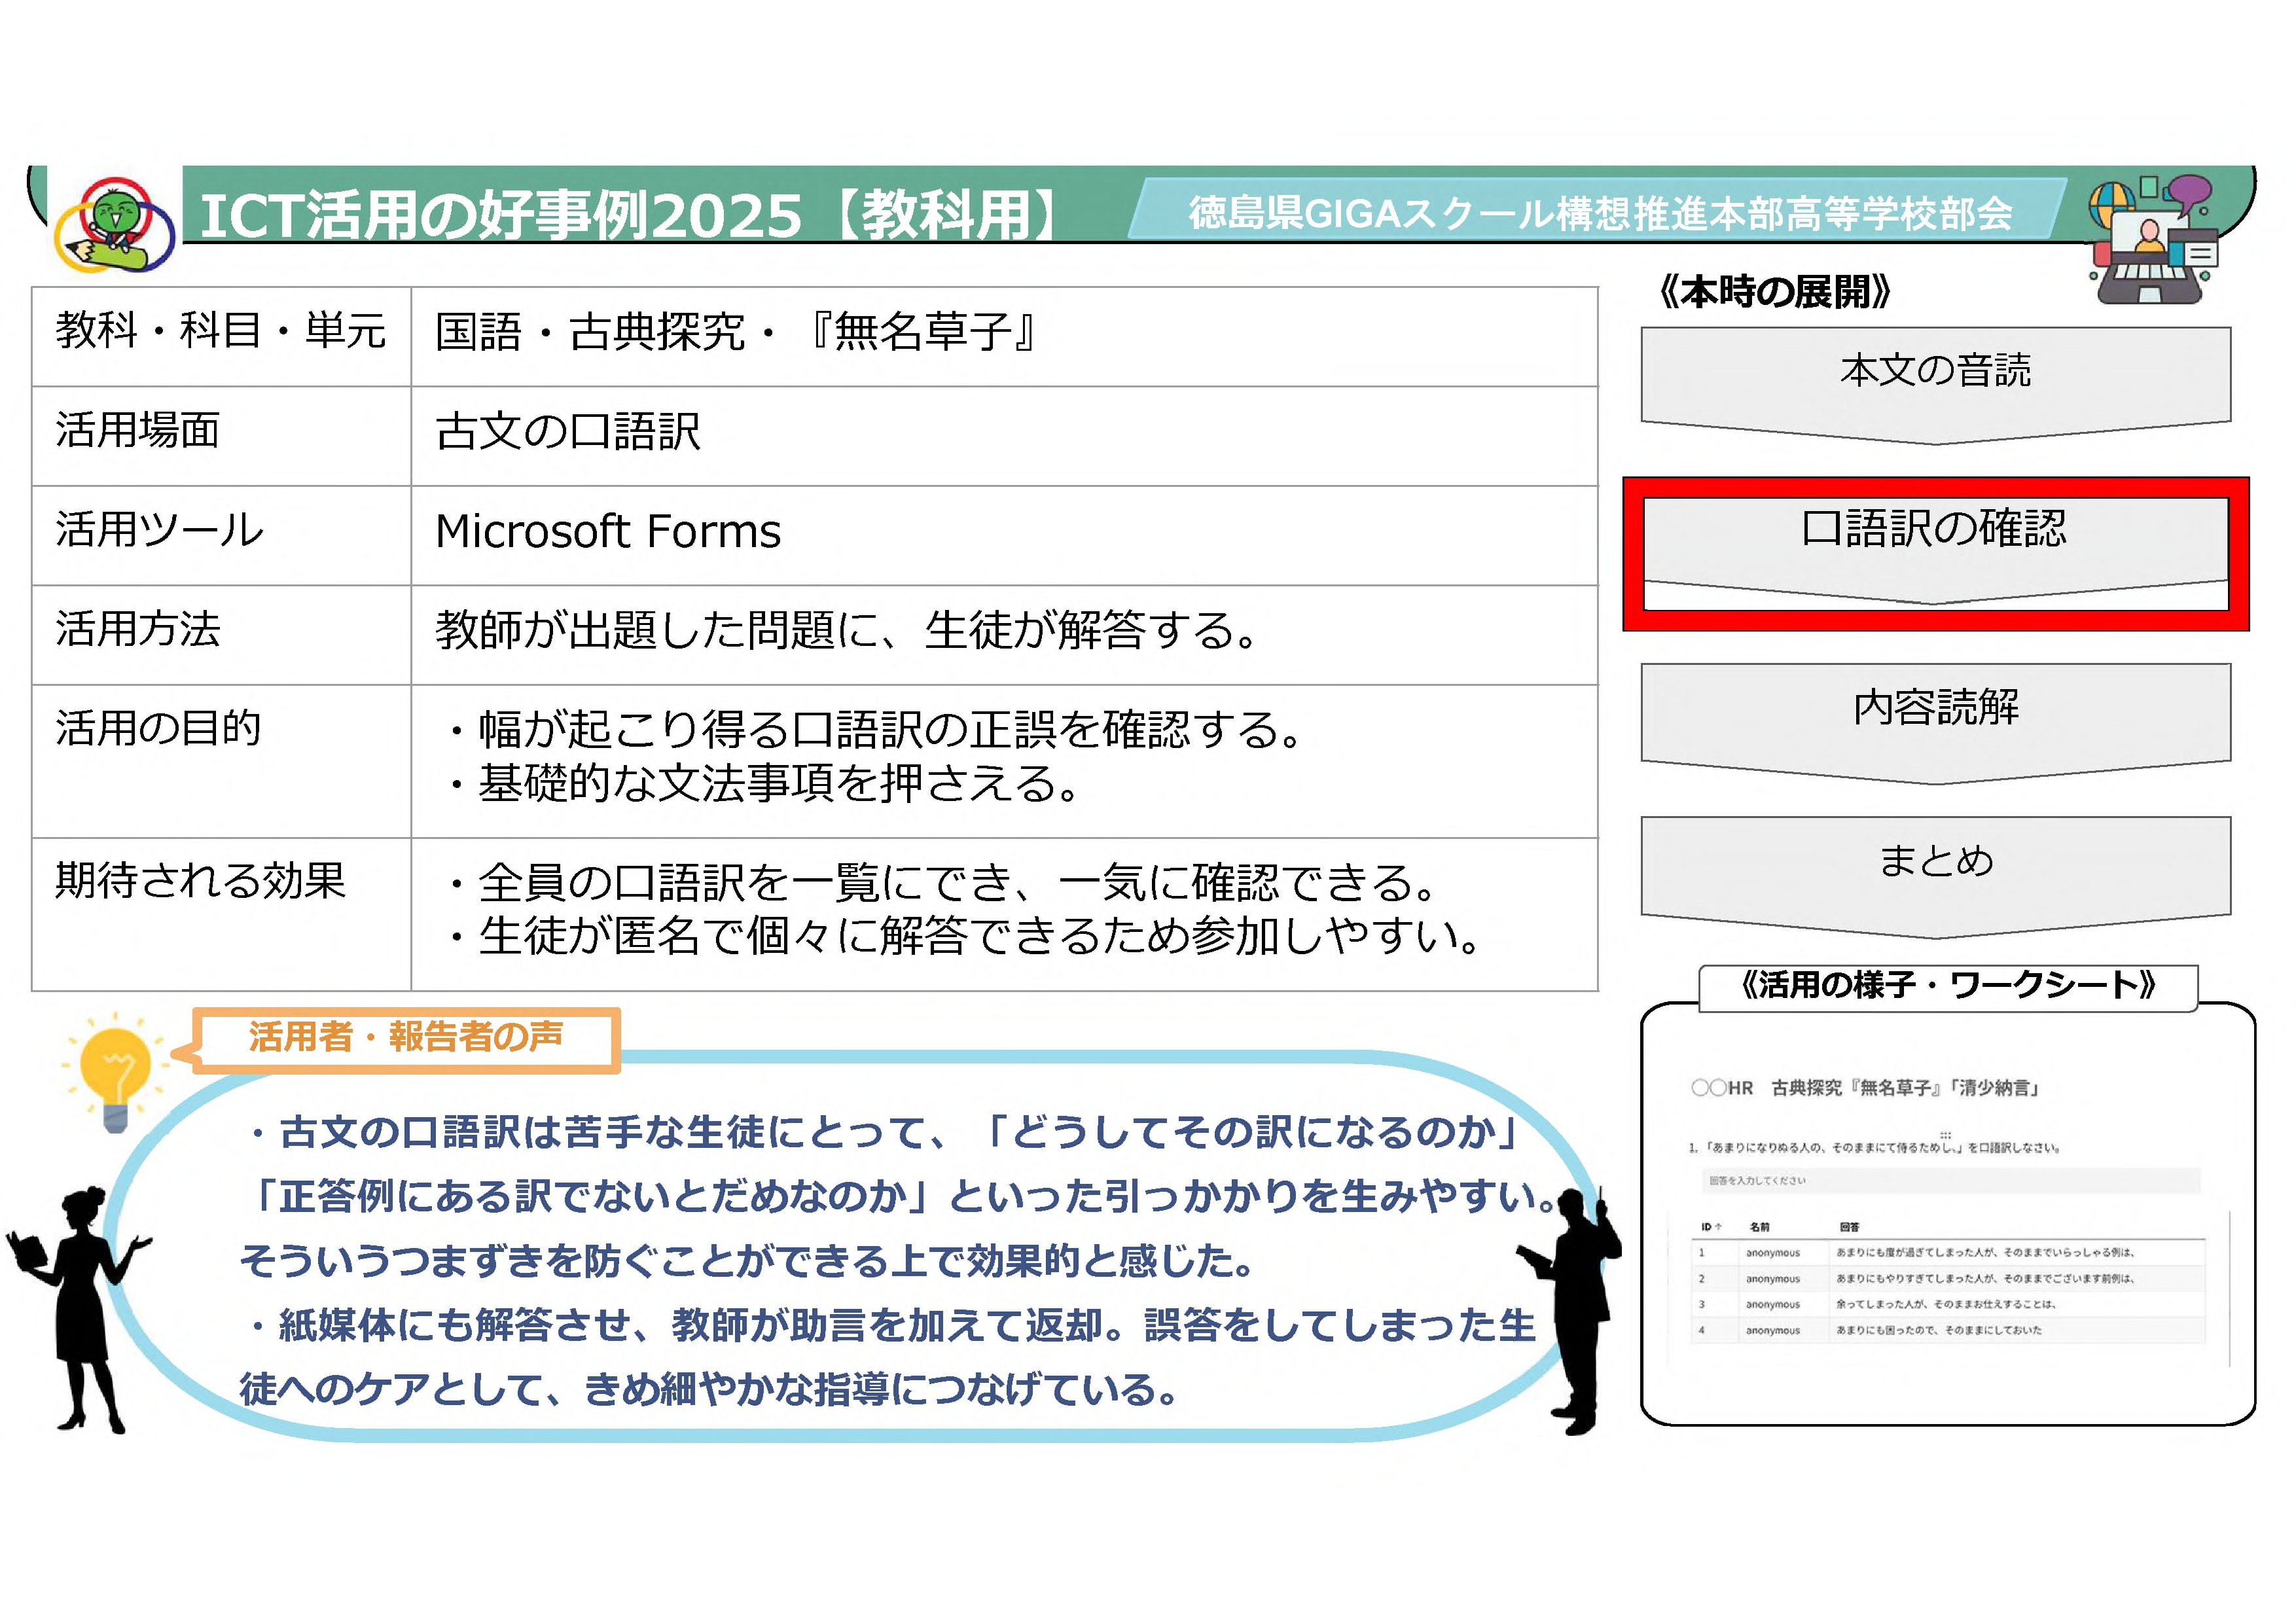Click the 回答を入力してください answer field

(1950, 1181)
